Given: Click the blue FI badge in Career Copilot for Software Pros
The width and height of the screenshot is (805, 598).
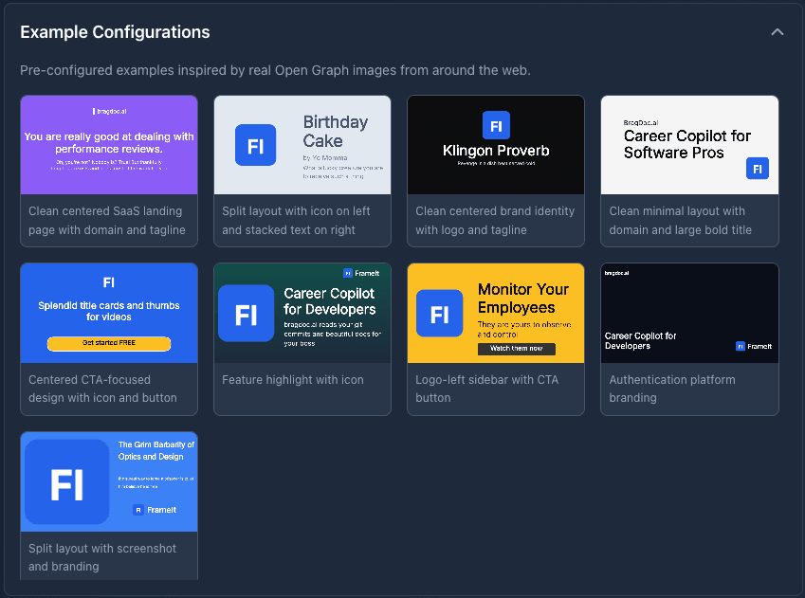Looking at the screenshot, I should pos(758,168).
